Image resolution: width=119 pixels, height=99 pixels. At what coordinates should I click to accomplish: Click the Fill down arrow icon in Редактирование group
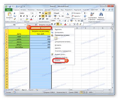click(x=85, y=16)
